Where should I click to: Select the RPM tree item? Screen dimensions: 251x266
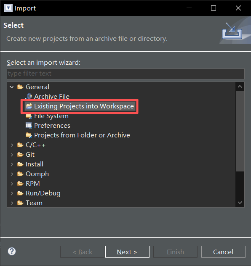coord(33,184)
